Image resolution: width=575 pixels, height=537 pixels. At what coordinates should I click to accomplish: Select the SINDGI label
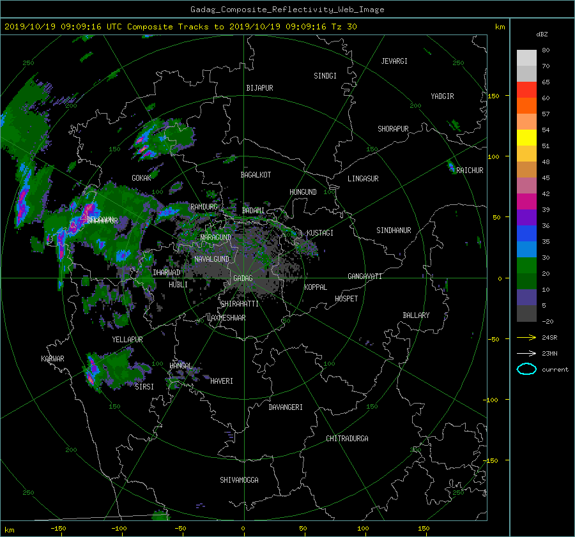click(x=325, y=76)
